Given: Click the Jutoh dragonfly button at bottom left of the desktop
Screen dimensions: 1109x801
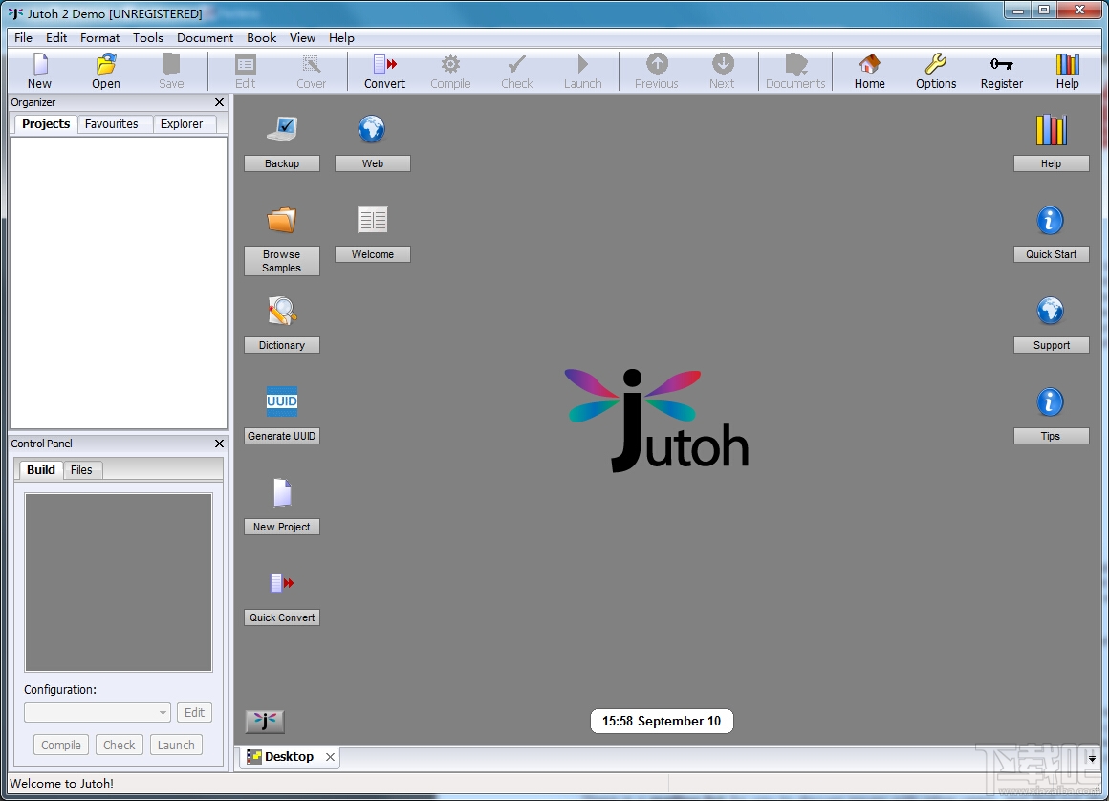Looking at the screenshot, I should pyautogui.click(x=265, y=721).
